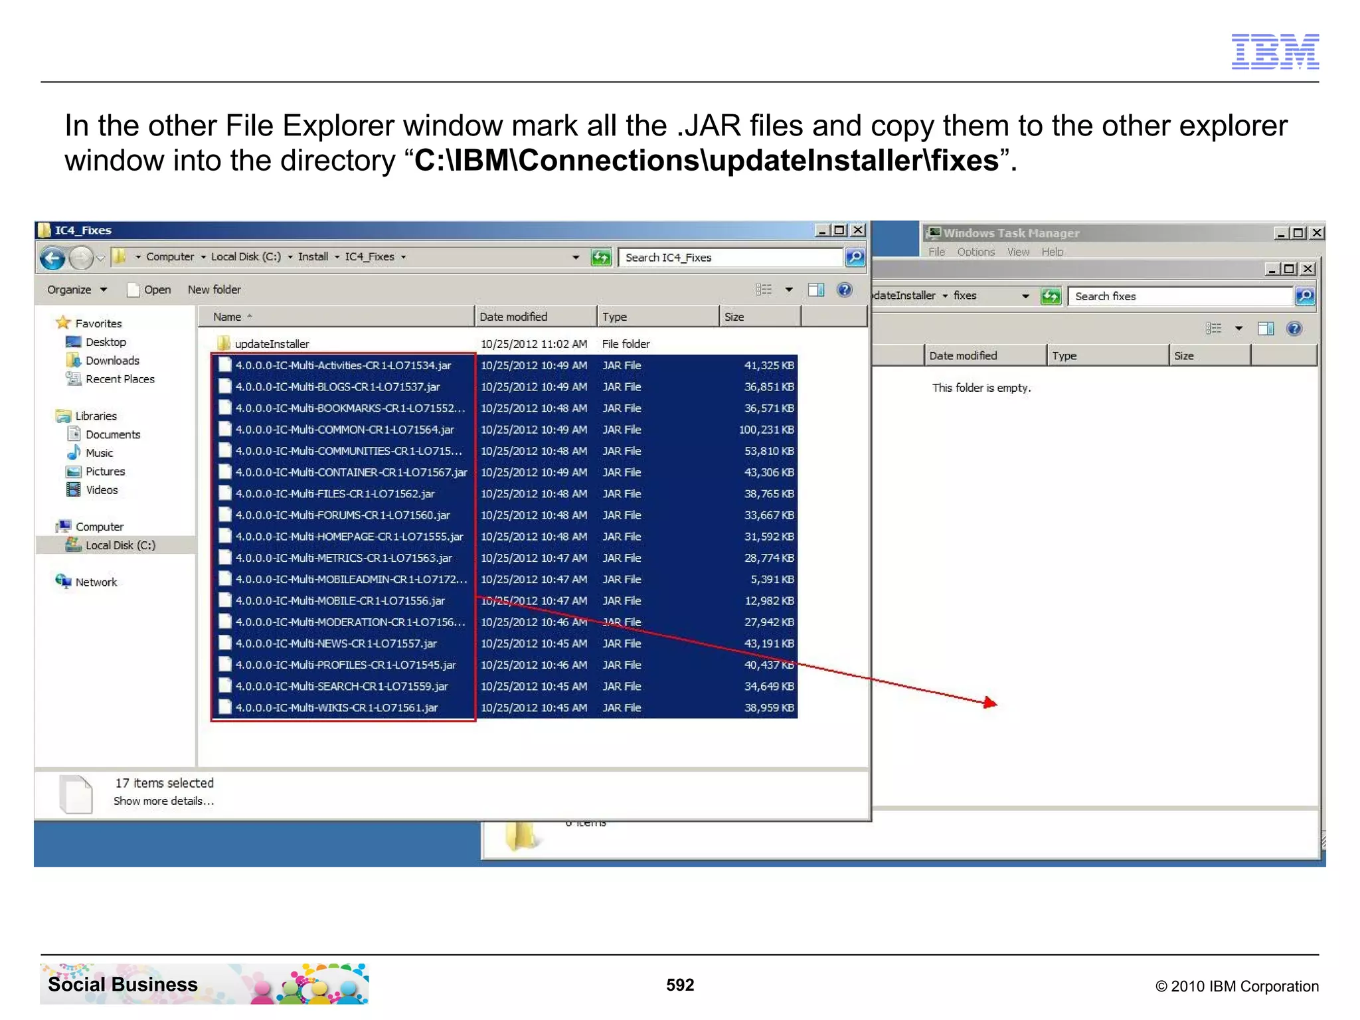This screenshot has width=1360, height=1020.
Task: Click the Back navigation arrow in IC4_Fixes window
Action: click(x=52, y=258)
